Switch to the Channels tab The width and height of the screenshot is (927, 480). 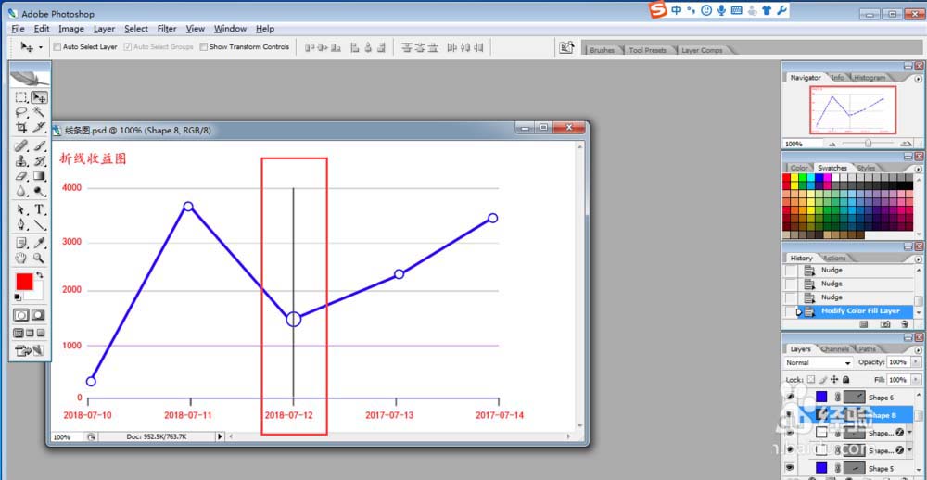click(835, 349)
